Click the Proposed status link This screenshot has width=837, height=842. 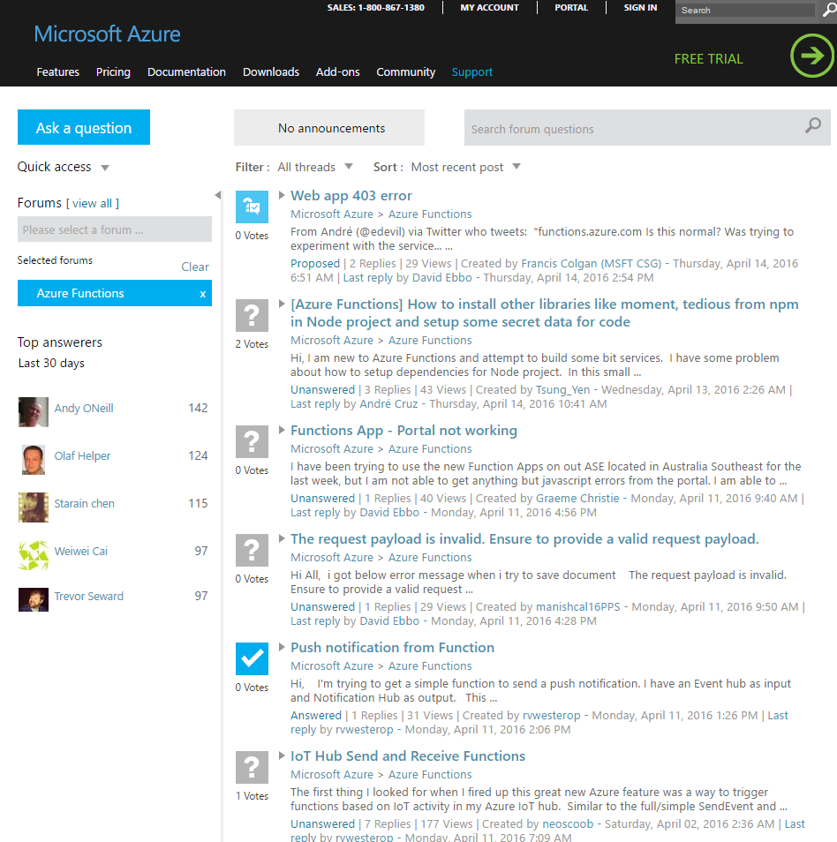click(315, 264)
